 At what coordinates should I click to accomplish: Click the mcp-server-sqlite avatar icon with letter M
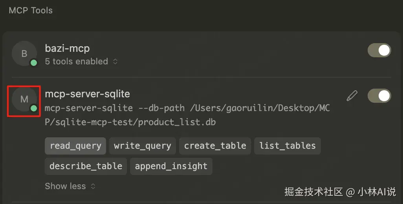(24, 99)
